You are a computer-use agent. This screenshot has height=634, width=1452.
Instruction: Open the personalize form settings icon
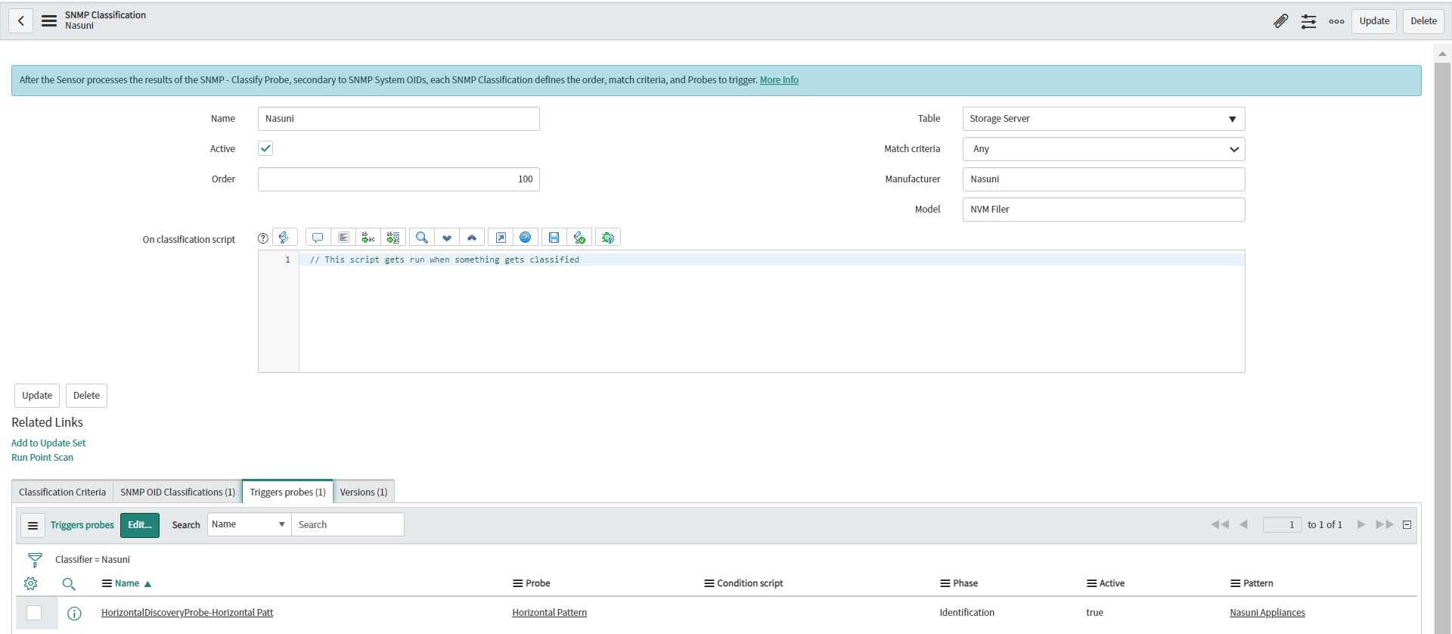pyautogui.click(x=1308, y=21)
